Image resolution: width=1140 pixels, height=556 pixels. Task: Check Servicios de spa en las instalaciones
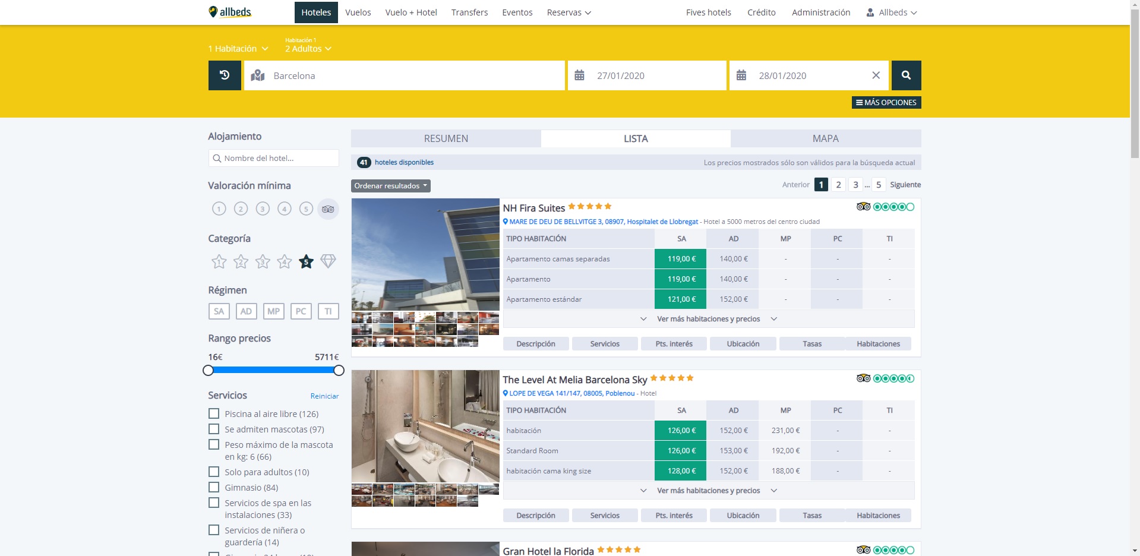tap(214, 503)
